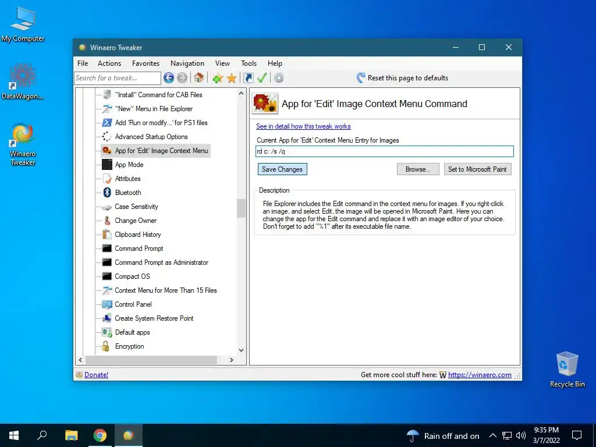Viewport: 596px width, 447px height.
Task: Click the PowerShell icon for PS1 files
Action: pyautogui.click(x=107, y=123)
